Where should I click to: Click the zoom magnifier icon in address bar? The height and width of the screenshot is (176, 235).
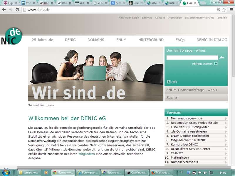pyautogui.click(x=219, y=10)
